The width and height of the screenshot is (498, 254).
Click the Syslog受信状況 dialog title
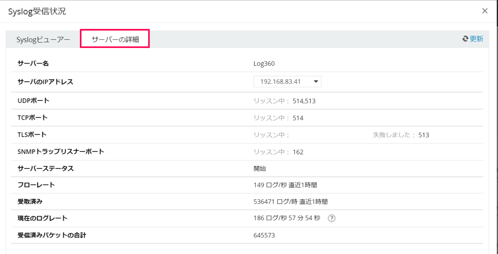click(x=37, y=11)
